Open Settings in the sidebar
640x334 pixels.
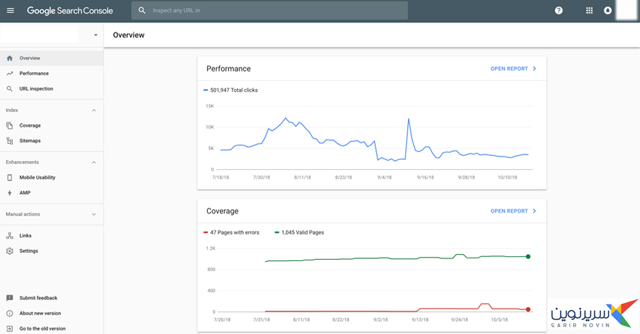click(x=52, y=251)
